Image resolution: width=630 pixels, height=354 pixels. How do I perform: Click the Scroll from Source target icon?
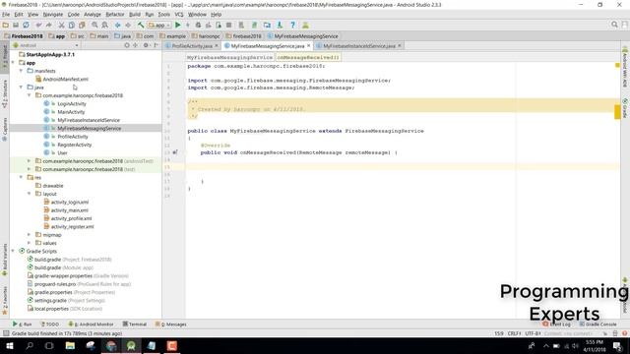(127, 45)
